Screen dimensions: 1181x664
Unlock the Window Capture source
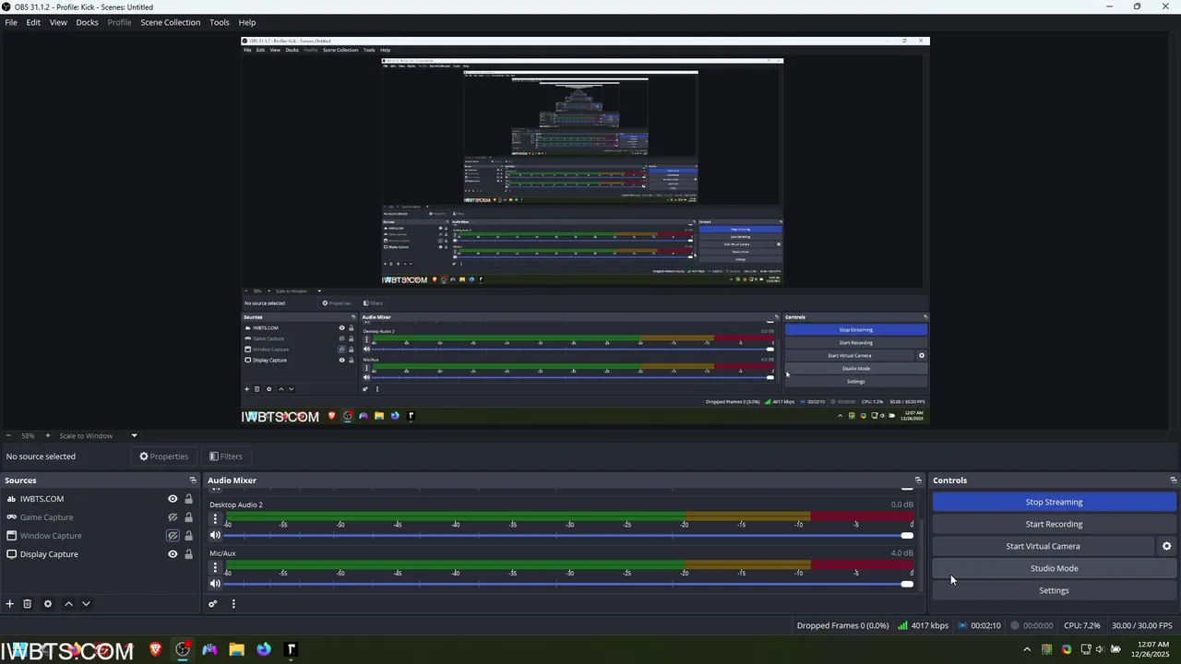tap(188, 536)
